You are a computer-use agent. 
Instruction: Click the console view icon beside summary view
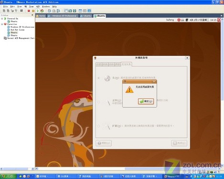[85, 11]
